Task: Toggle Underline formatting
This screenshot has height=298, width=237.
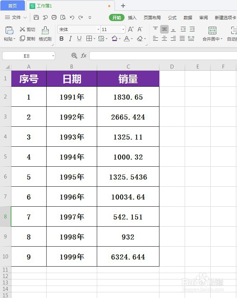Action: click(x=79, y=39)
